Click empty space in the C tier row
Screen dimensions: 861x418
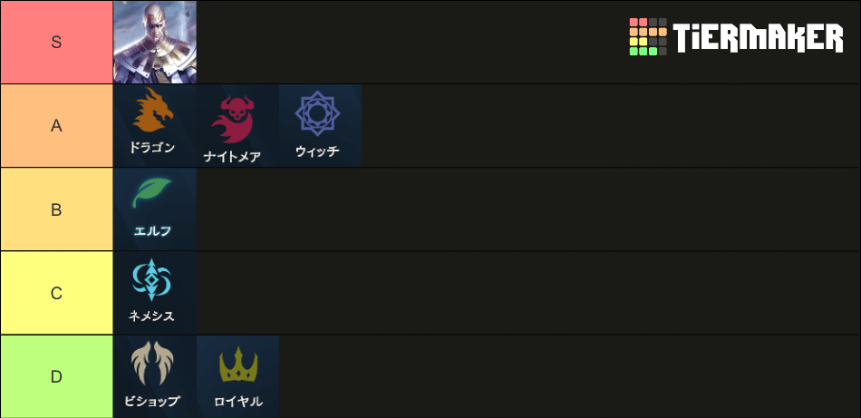coord(526,292)
